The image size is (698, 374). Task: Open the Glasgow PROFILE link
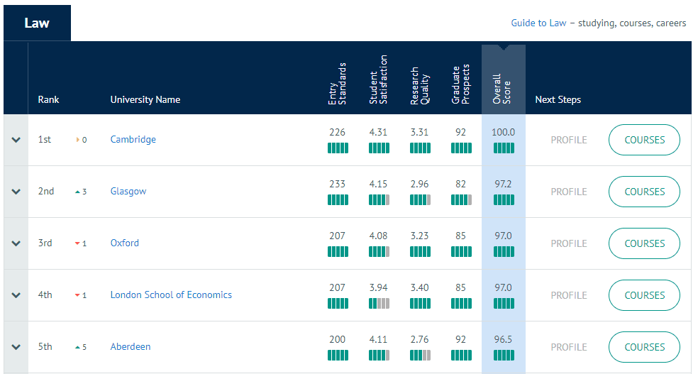click(569, 192)
